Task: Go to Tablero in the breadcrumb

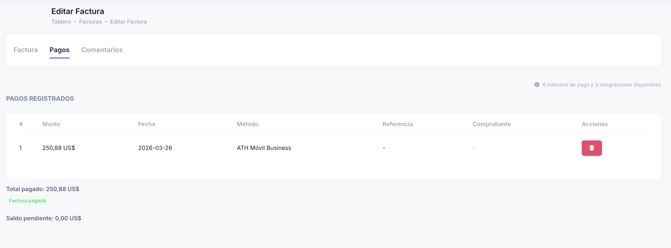Action: (61, 22)
